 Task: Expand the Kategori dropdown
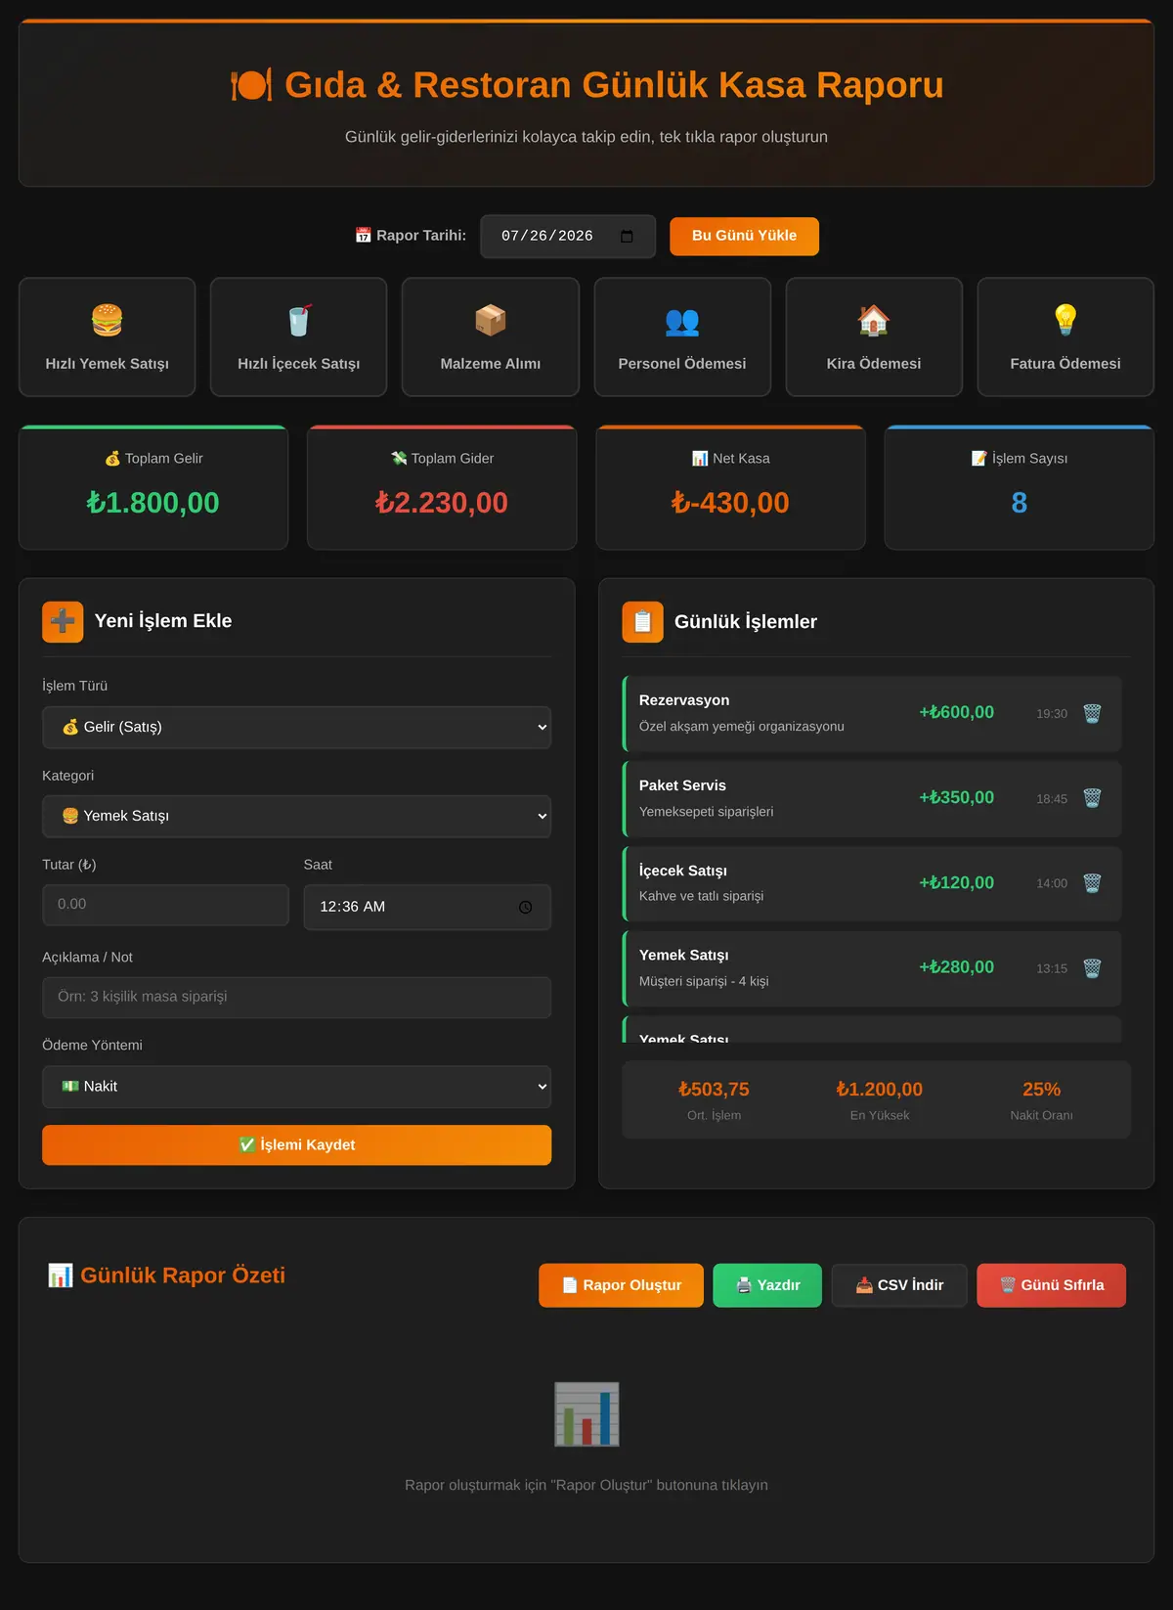point(296,817)
